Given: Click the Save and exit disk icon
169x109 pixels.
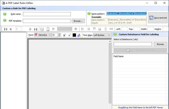Looking at the screenshot, I should tap(151, 18).
